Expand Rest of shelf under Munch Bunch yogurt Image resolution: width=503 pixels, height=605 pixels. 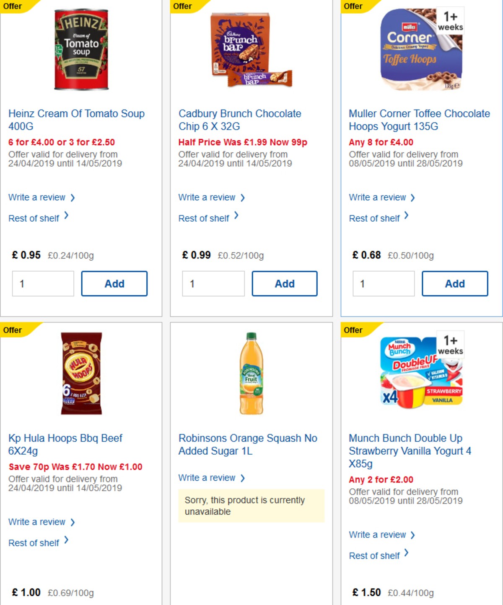click(x=373, y=556)
